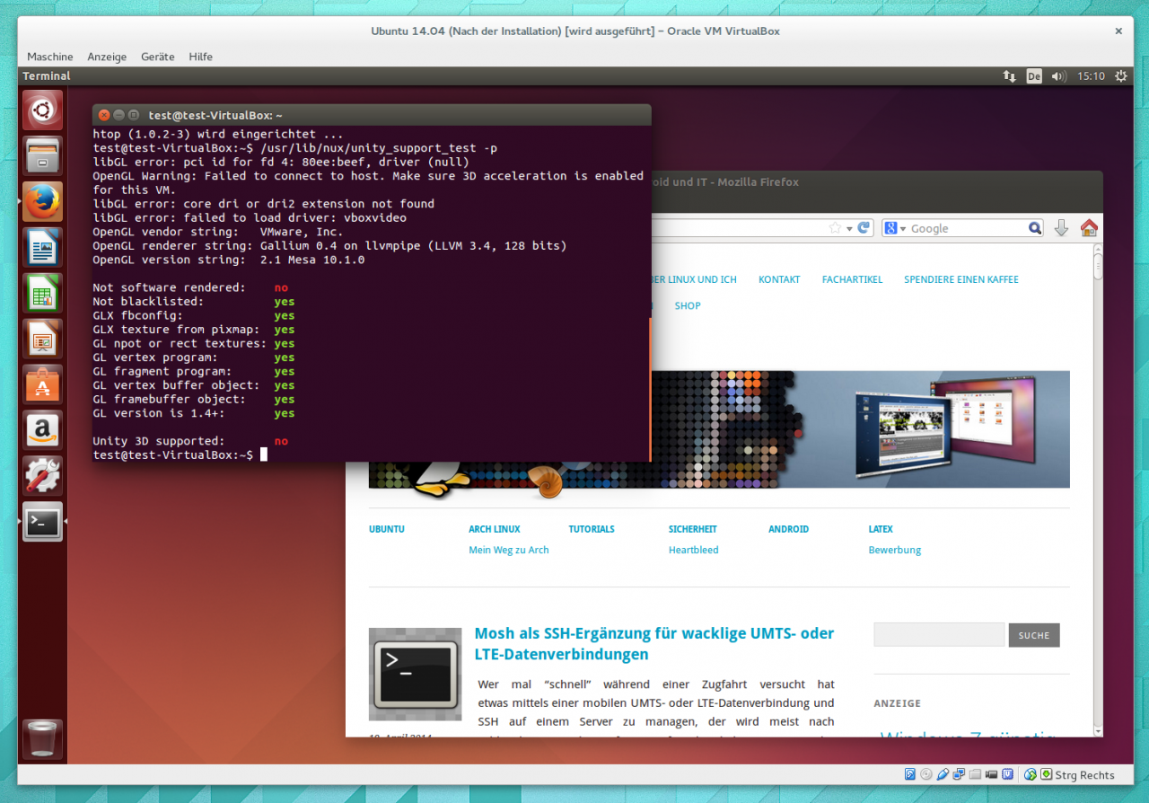Click the hard disk activity icon in VirtualBox status bar
Screen dimensions: 1149x803
tap(910, 774)
